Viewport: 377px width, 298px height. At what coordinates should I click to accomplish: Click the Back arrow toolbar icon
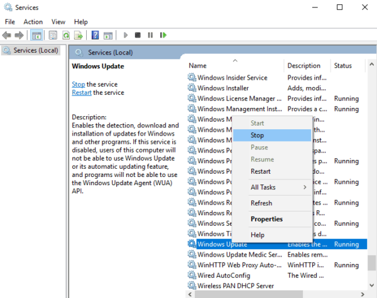click(7, 35)
